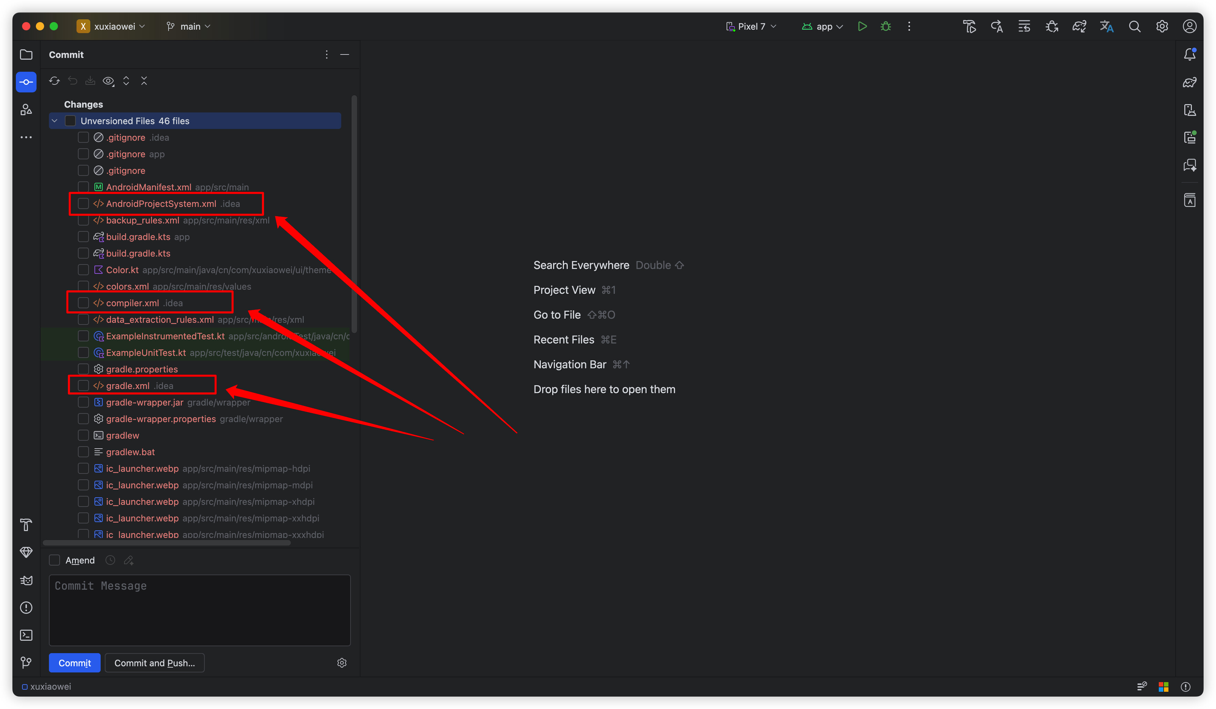This screenshot has height=709, width=1216.
Task: Open the Project tool window folder icon
Action: (x=26, y=54)
